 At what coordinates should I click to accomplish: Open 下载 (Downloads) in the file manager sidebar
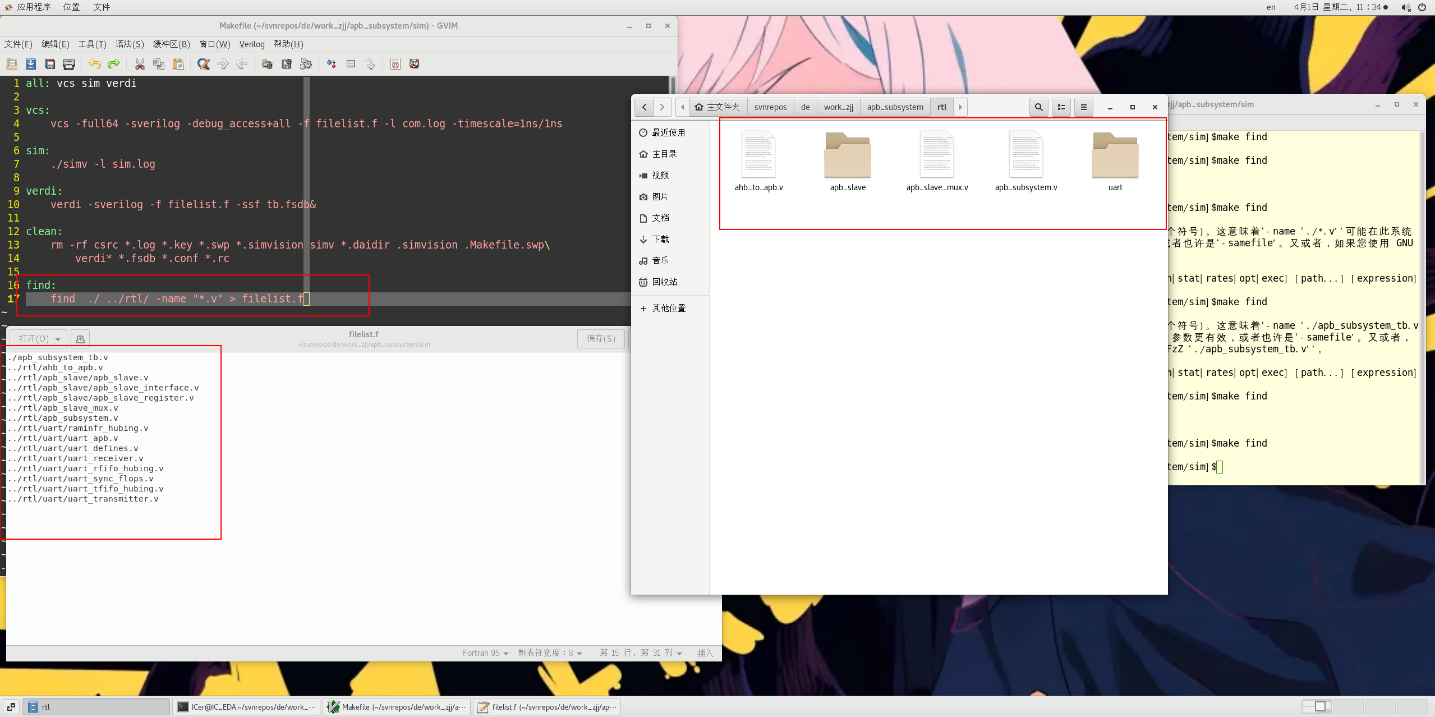coord(661,239)
